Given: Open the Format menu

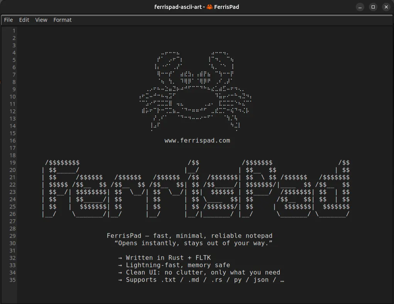Looking at the screenshot, I should point(62,20).
